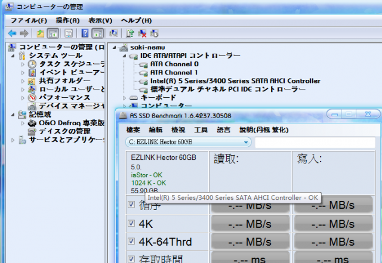Collapse the システム ツール node
The image size is (382, 263).
click(13, 56)
